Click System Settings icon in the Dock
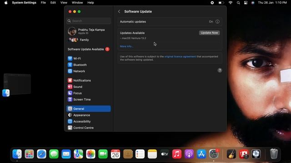Screen dimensions: 291x163 click(214, 154)
